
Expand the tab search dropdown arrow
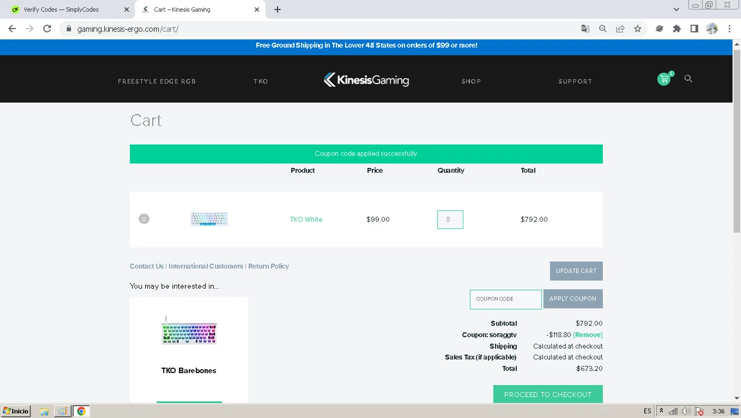click(676, 9)
